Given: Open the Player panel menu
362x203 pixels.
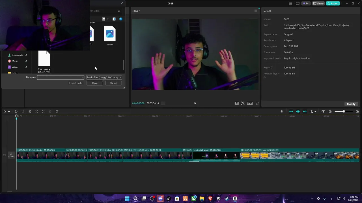Looking at the screenshot, I should click(256, 11).
